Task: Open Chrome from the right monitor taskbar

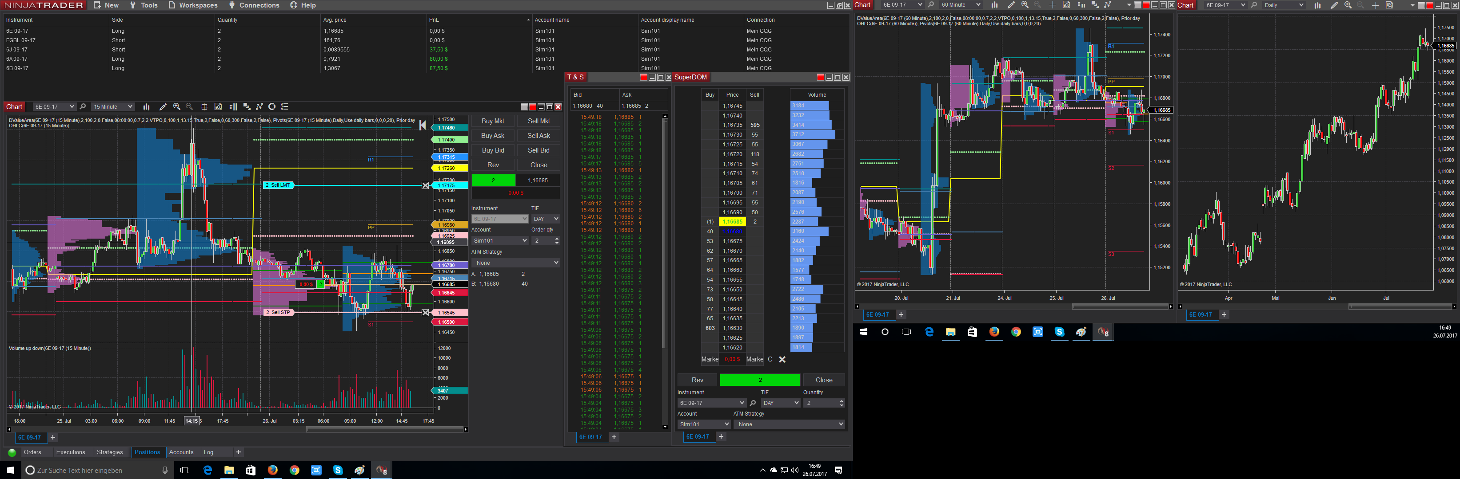Action: pos(1016,332)
